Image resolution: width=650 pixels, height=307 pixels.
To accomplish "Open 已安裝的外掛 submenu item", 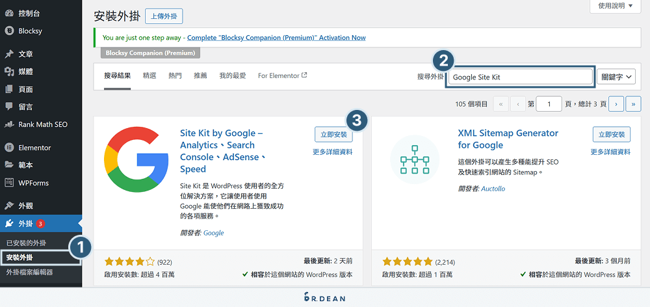I will point(26,242).
